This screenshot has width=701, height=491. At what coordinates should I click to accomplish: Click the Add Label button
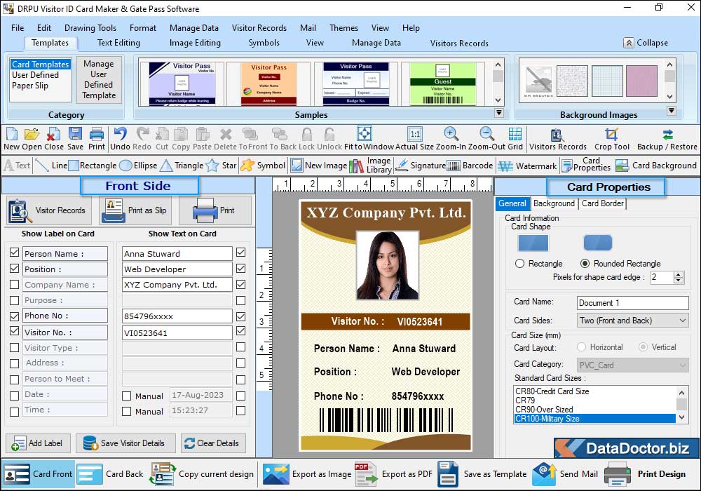(38, 443)
